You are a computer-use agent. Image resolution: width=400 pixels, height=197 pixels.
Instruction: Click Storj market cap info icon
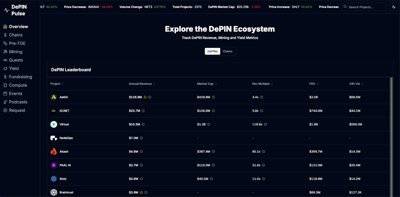click(x=211, y=179)
